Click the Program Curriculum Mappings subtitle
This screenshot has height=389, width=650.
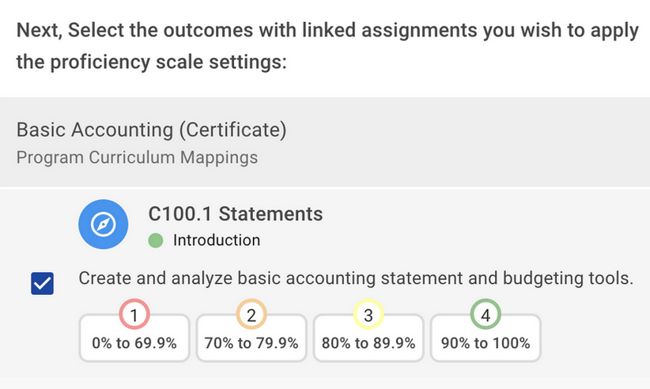(137, 157)
